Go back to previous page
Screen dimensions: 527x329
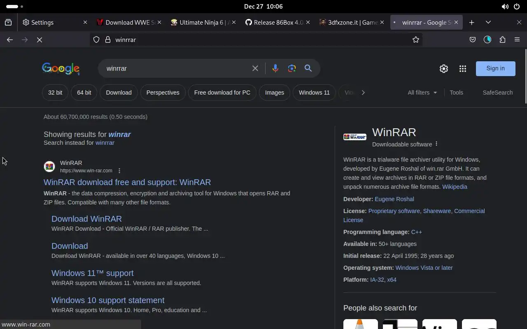coord(10,39)
